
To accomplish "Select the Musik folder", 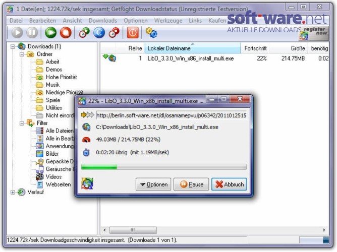I will 52,85.
